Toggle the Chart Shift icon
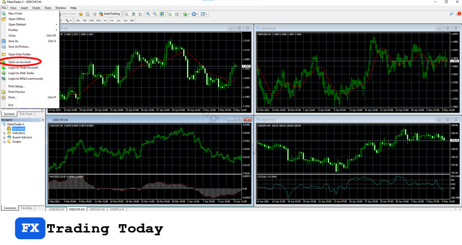 pyautogui.click(x=177, y=14)
